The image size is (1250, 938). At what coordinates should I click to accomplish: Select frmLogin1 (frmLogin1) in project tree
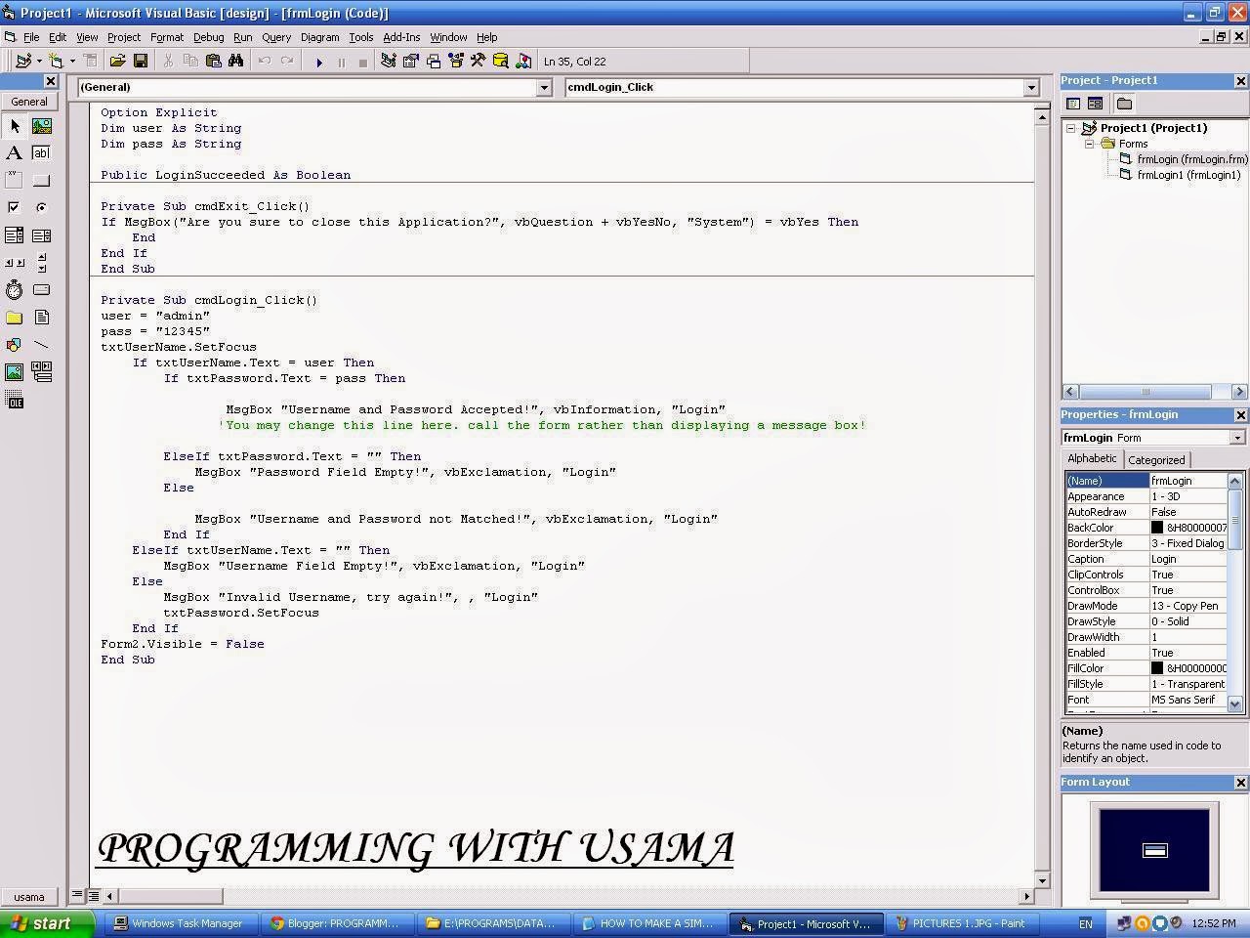[1188, 175]
